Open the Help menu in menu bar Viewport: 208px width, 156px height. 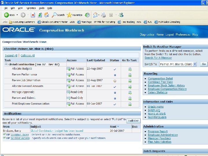[x=50, y=8]
